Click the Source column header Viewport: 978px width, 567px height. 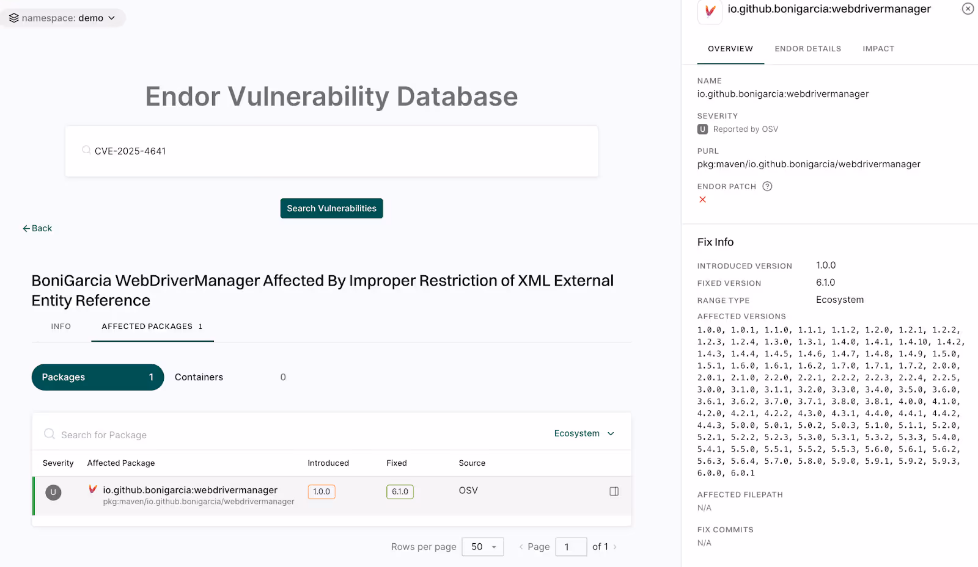point(472,463)
